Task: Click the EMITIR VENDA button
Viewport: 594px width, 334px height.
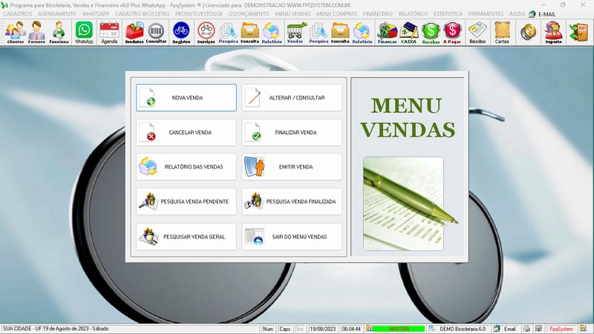Action: [x=292, y=166]
